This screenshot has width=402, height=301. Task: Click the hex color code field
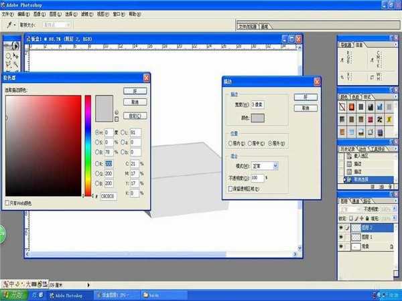[x=109, y=196]
